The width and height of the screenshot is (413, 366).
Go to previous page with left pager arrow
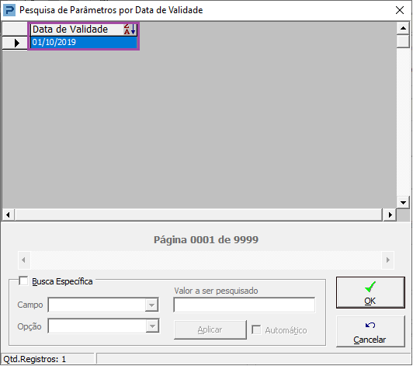pyautogui.click(x=24, y=260)
